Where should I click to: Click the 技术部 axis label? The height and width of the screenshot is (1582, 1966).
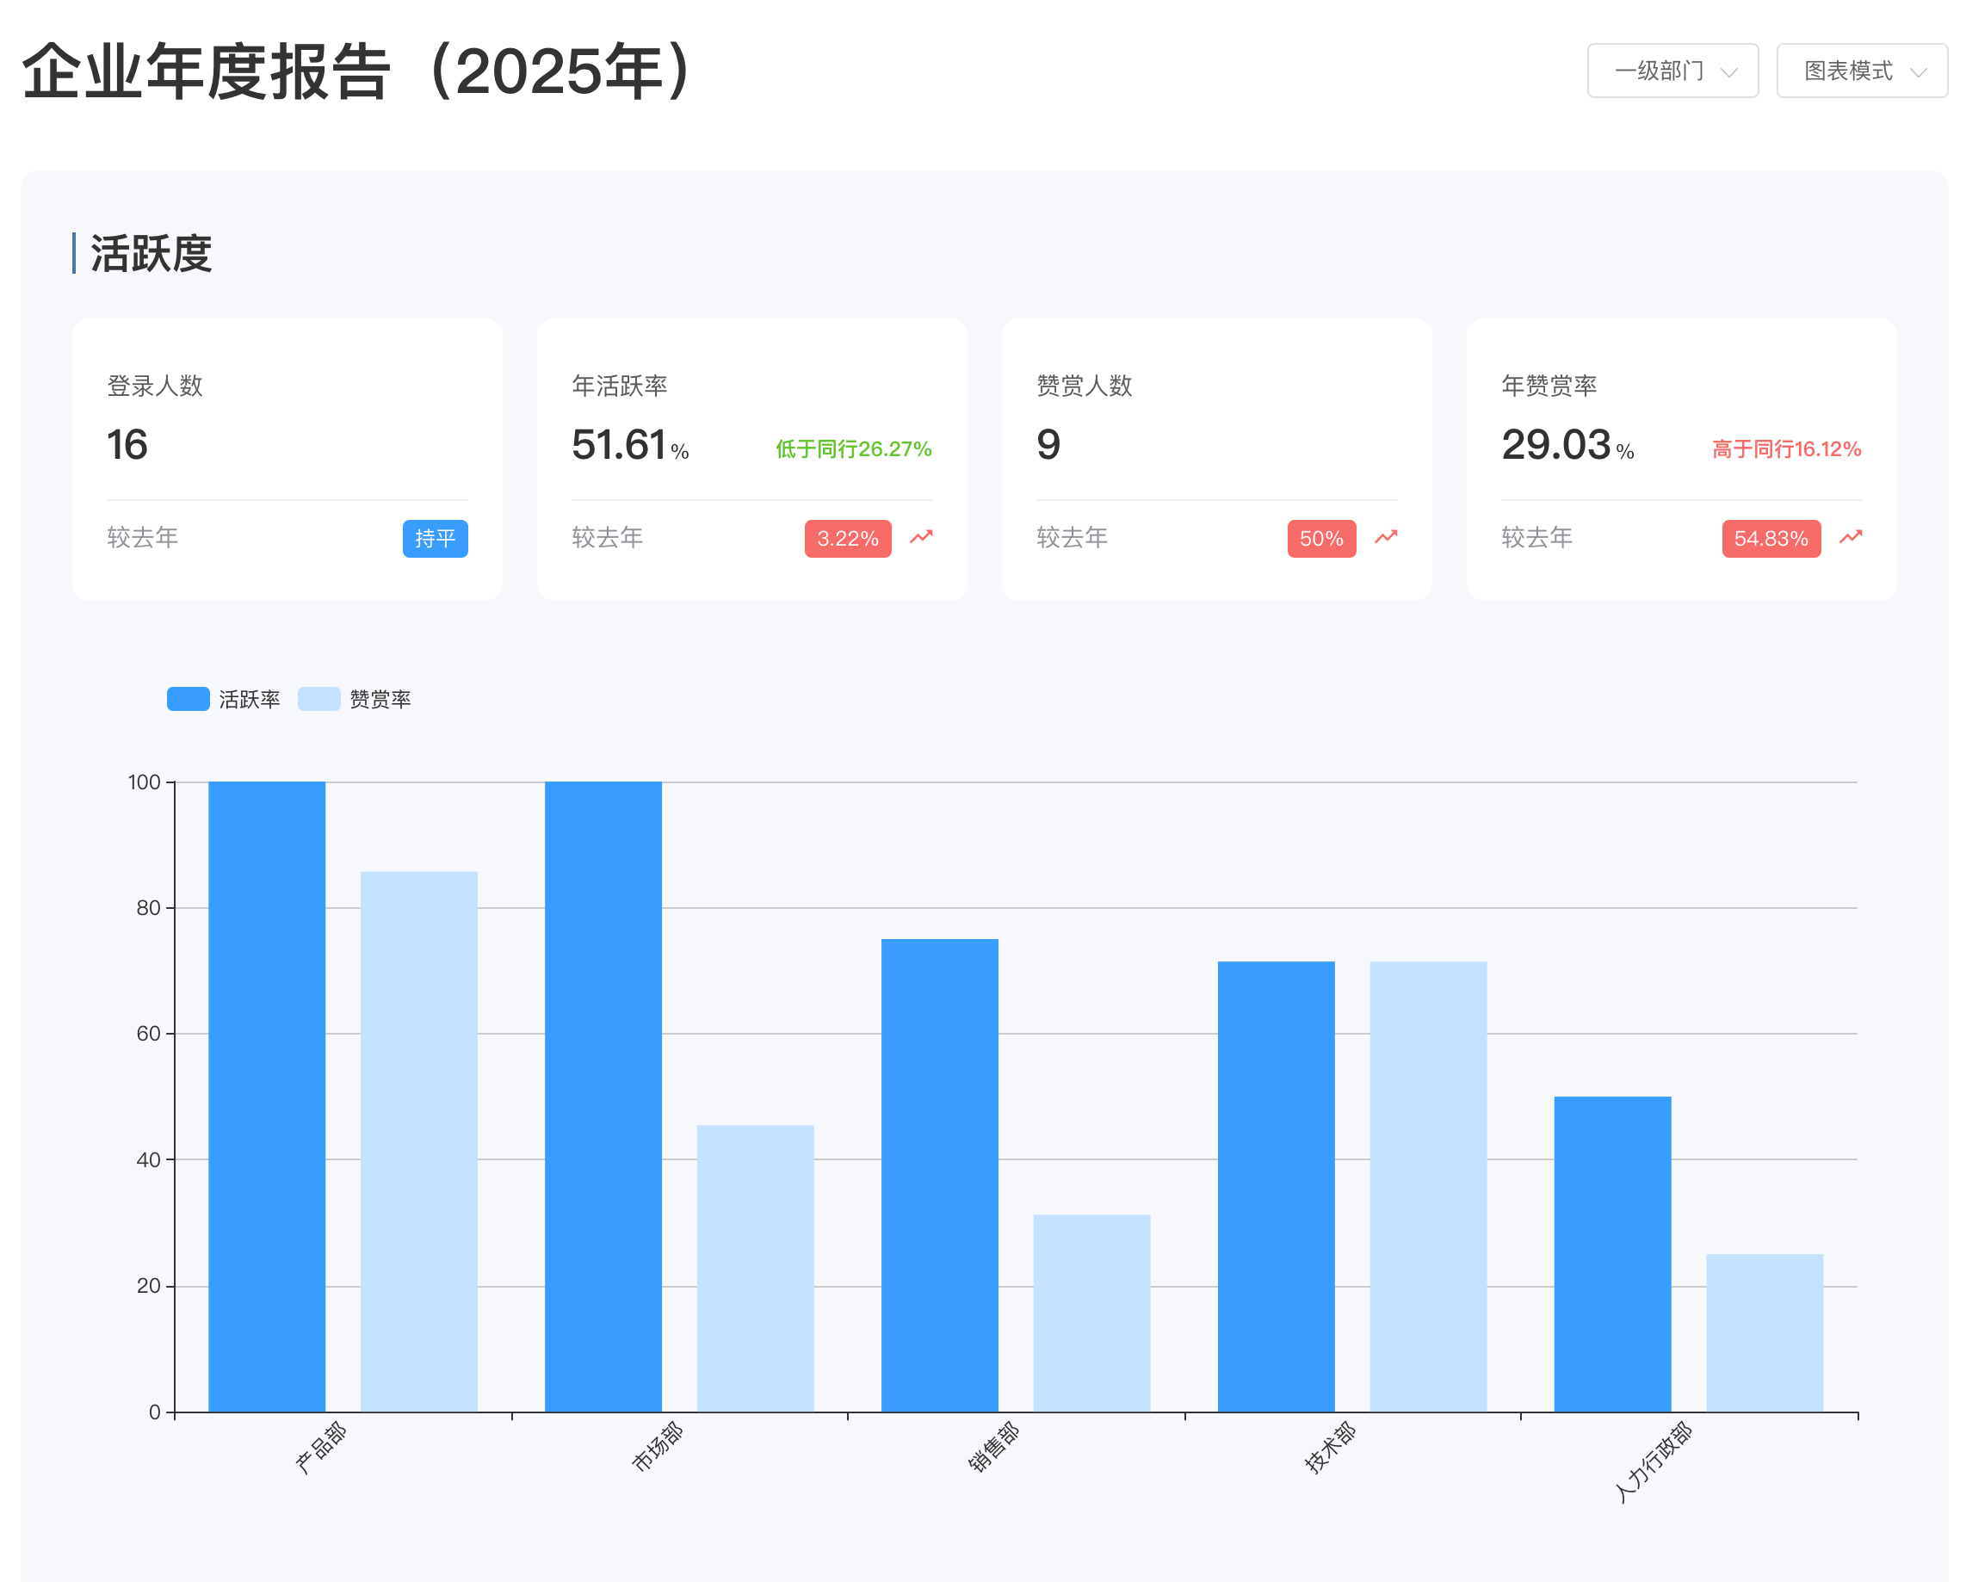[x=1331, y=1448]
